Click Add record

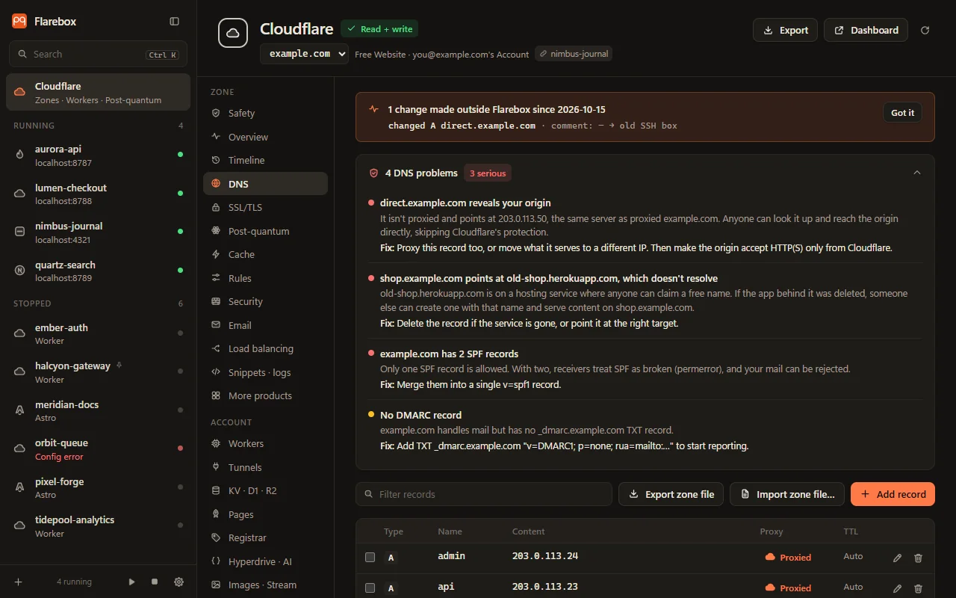[893, 494]
